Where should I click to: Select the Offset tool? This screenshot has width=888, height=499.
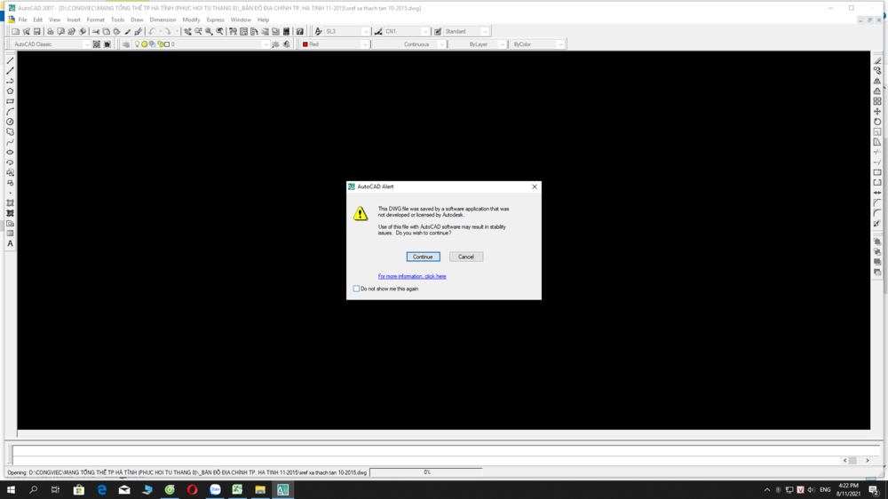pos(877,91)
